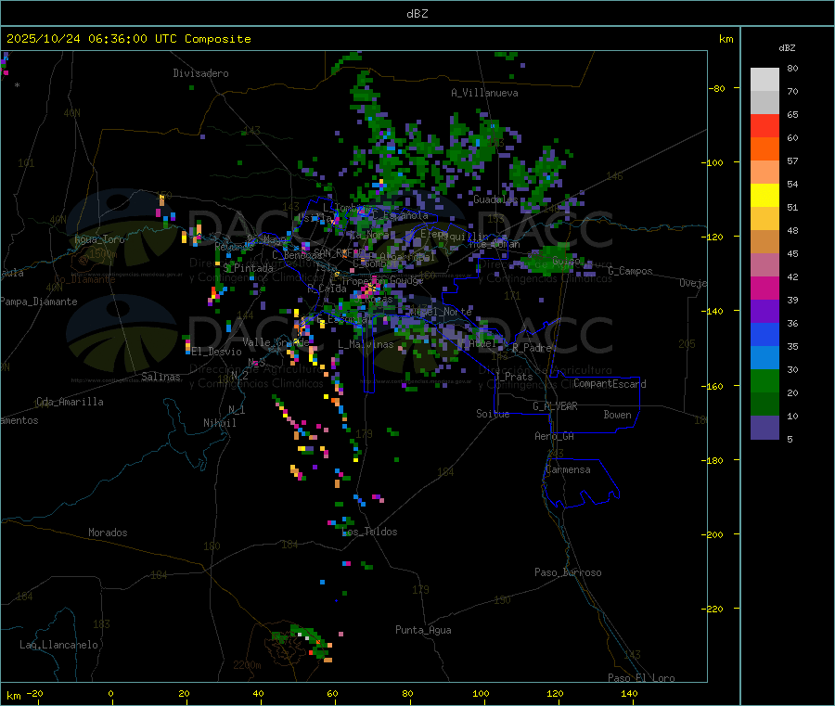Screen dimensions: 835x706
Task: Click the red 65 dBZ legend swatch
Action: coord(764,125)
